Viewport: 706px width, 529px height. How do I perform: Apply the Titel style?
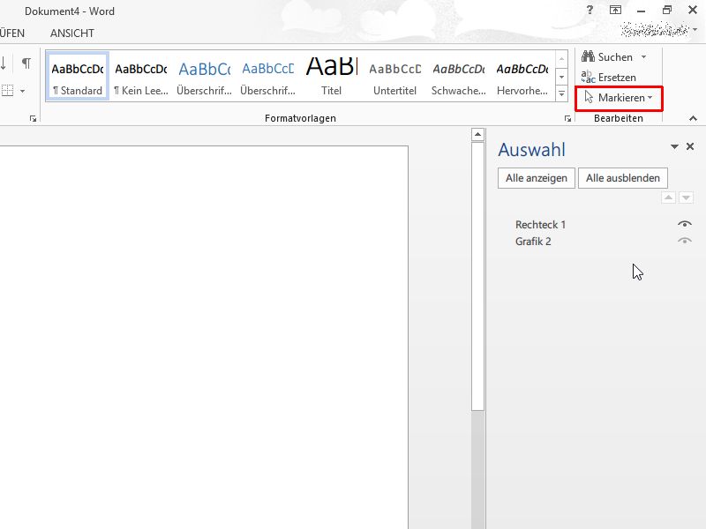pos(332,76)
